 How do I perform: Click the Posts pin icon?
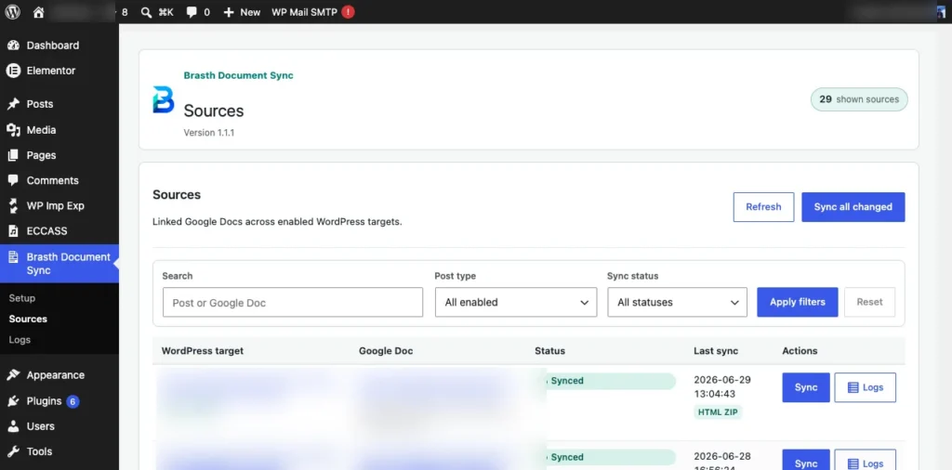coord(13,104)
